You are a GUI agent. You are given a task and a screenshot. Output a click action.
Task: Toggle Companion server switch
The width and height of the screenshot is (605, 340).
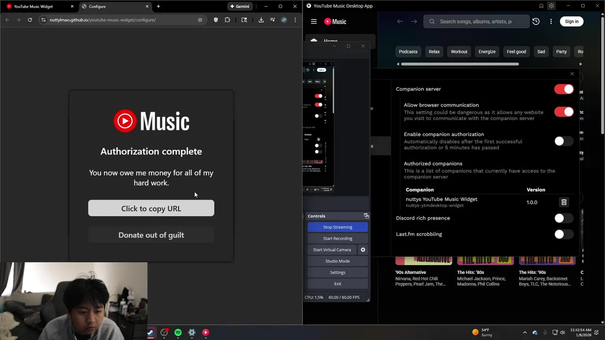pos(563,89)
